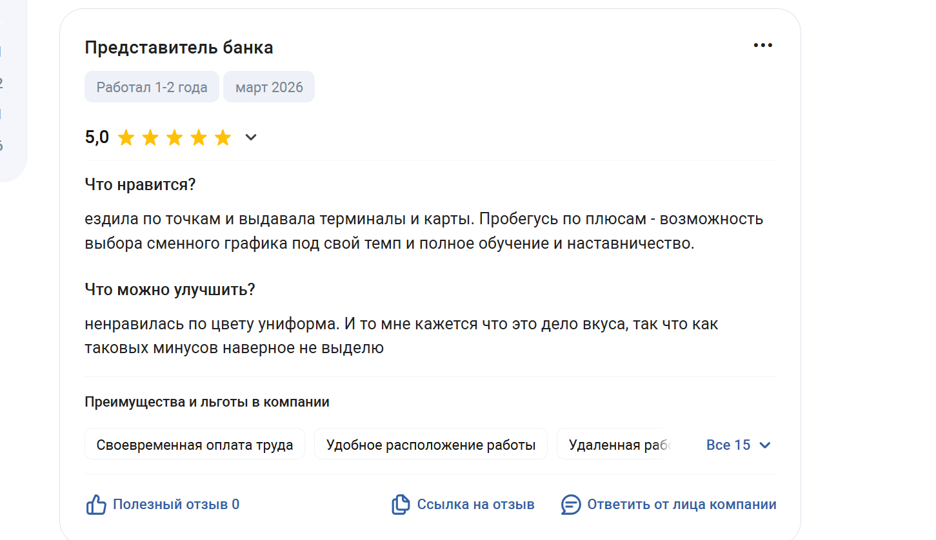Click the 'март 2026' date badge
936x540 pixels.
pos(269,87)
